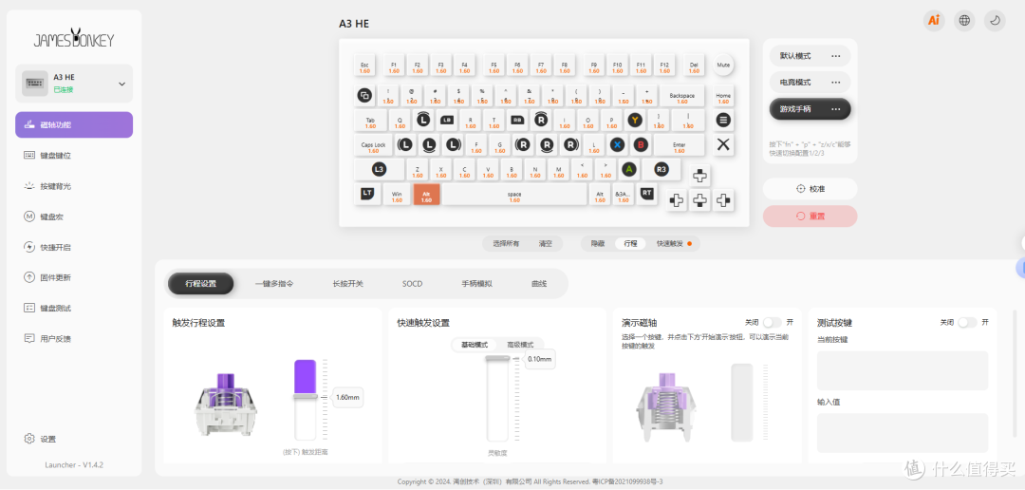1025x490 pixels.
Task: Select the large X cross icon key
Action: [723, 144]
